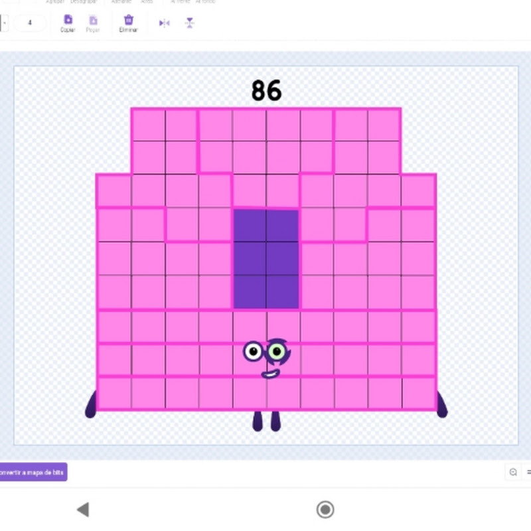Image resolution: width=531 pixels, height=531 pixels.
Task: Open the outline color dropdown arrow
Action: click(5, 23)
